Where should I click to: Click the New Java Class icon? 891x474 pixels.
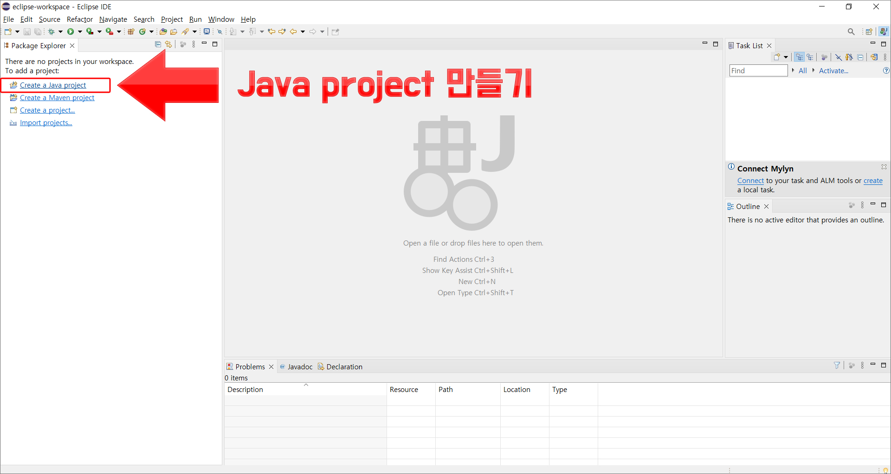(x=142, y=32)
